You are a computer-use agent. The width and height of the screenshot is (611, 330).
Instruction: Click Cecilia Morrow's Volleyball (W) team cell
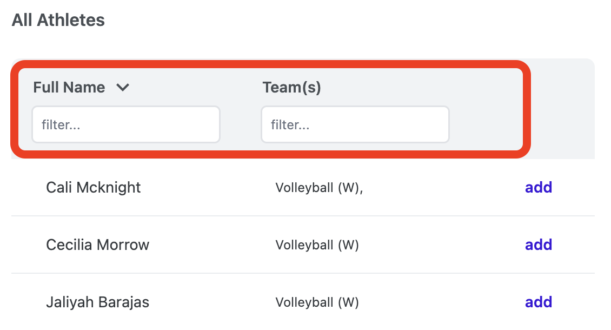point(317,245)
